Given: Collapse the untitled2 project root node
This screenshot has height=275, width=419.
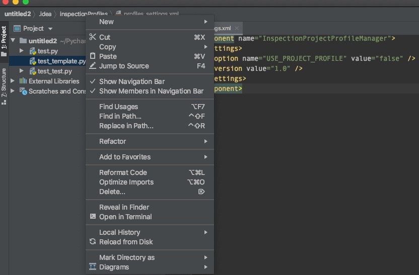Looking at the screenshot, I should (13, 41).
